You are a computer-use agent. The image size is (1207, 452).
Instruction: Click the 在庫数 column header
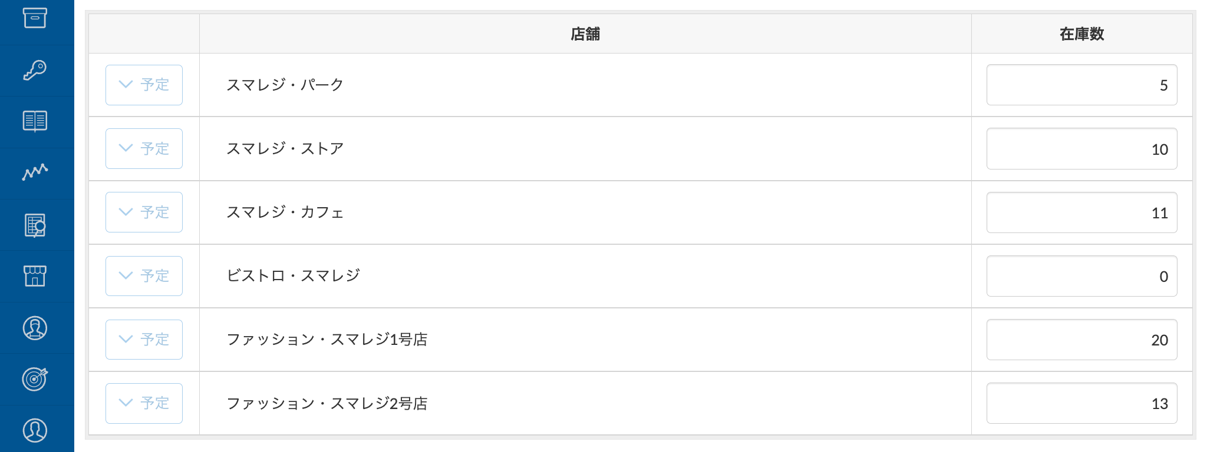pos(1081,34)
